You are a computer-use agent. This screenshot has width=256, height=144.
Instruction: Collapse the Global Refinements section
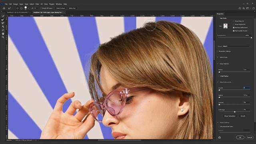(218, 82)
